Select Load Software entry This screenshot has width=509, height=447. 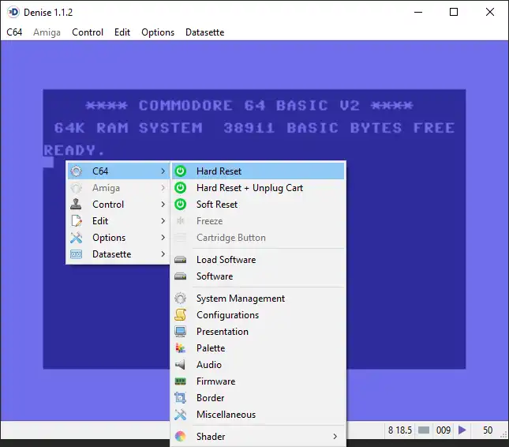coord(258,260)
